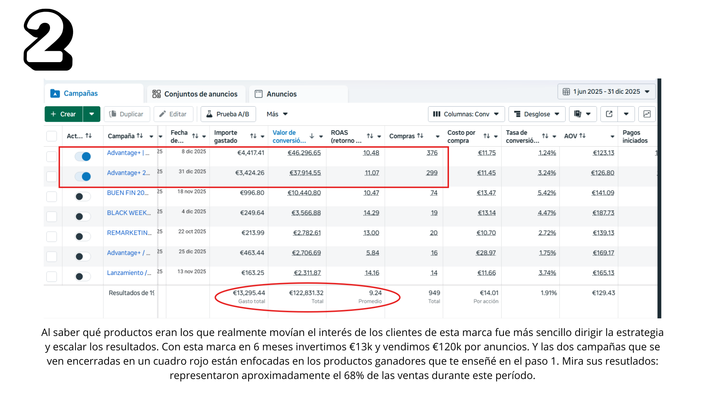Click the share/export icon button
The height and width of the screenshot is (397, 706).
609,114
